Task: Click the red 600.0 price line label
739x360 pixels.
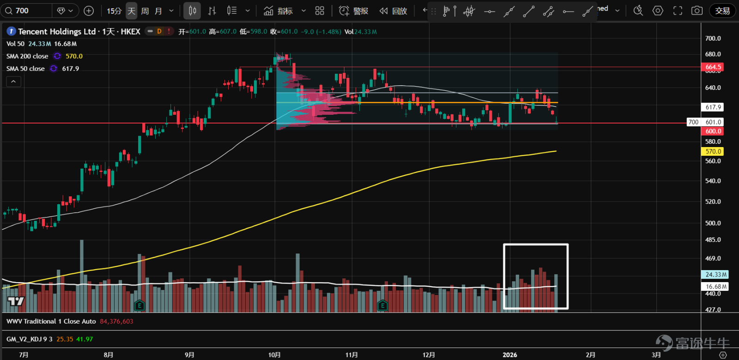Action: click(713, 131)
